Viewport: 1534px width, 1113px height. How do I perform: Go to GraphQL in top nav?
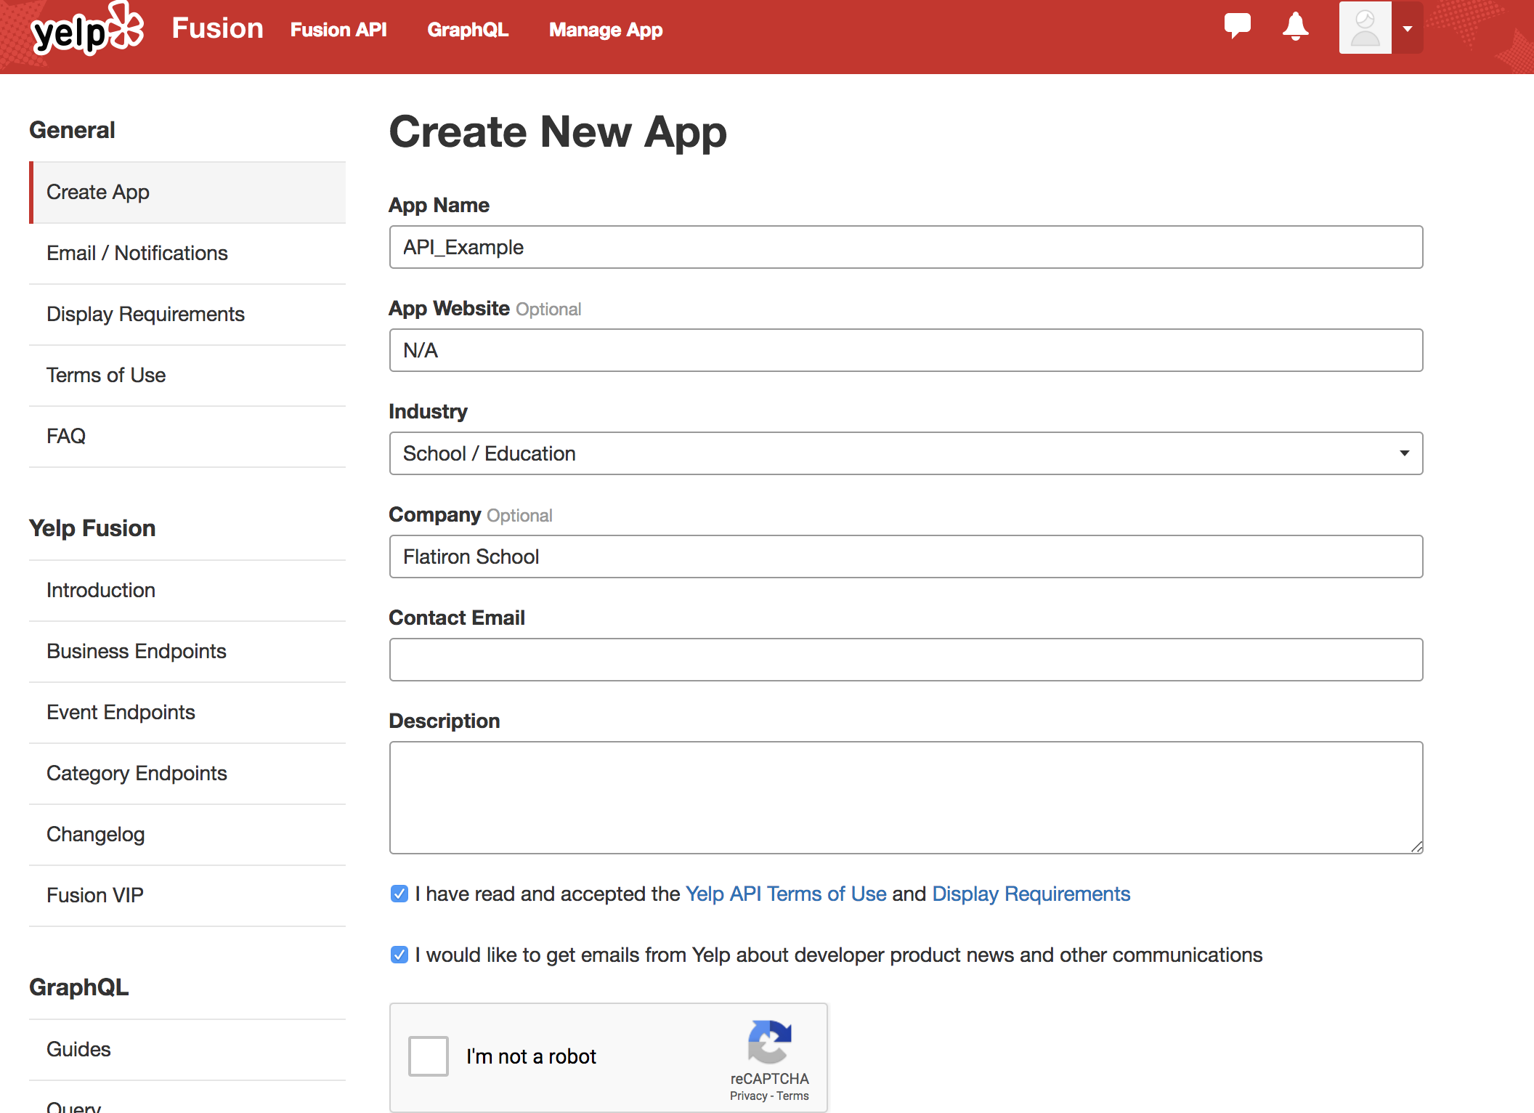pos(468,30)
